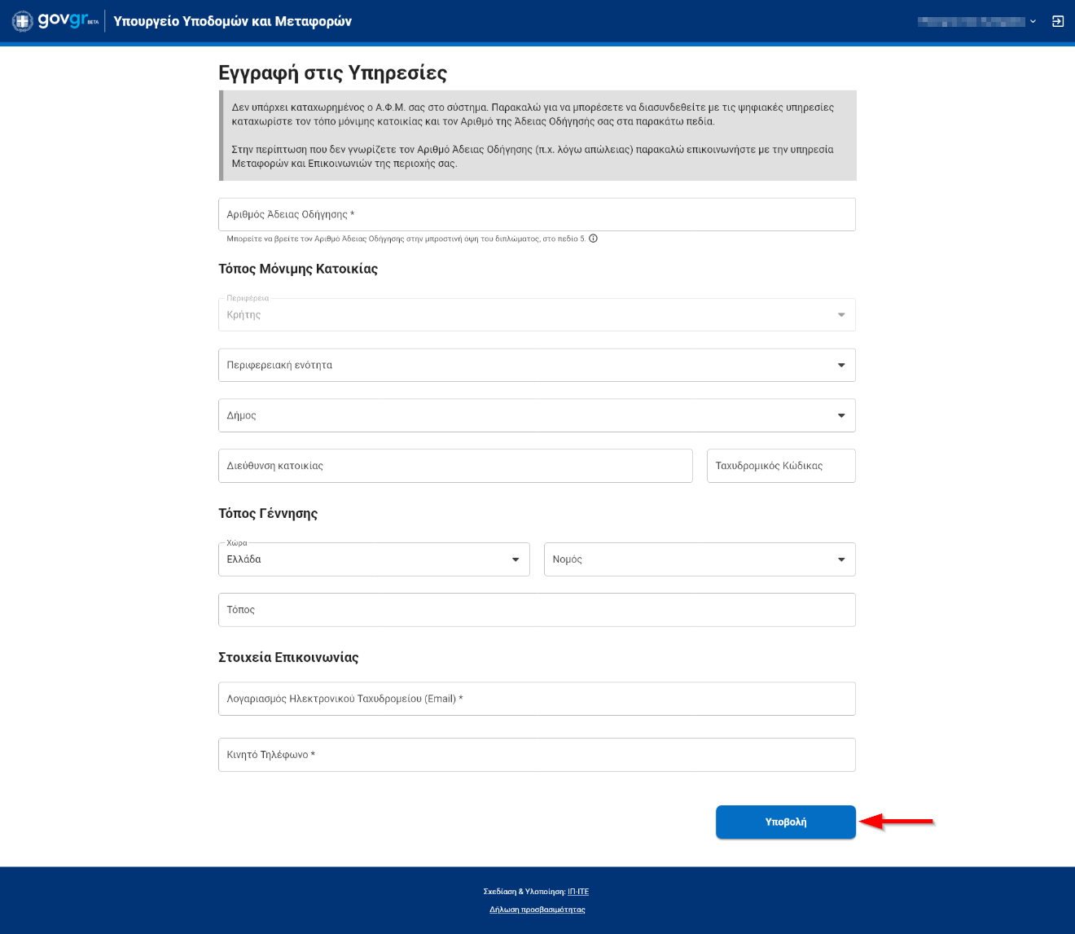Open the Χώρα dropdown set to Ελλάδα
The width and height of the screenshot is (1075, 934).
(374, 559)
